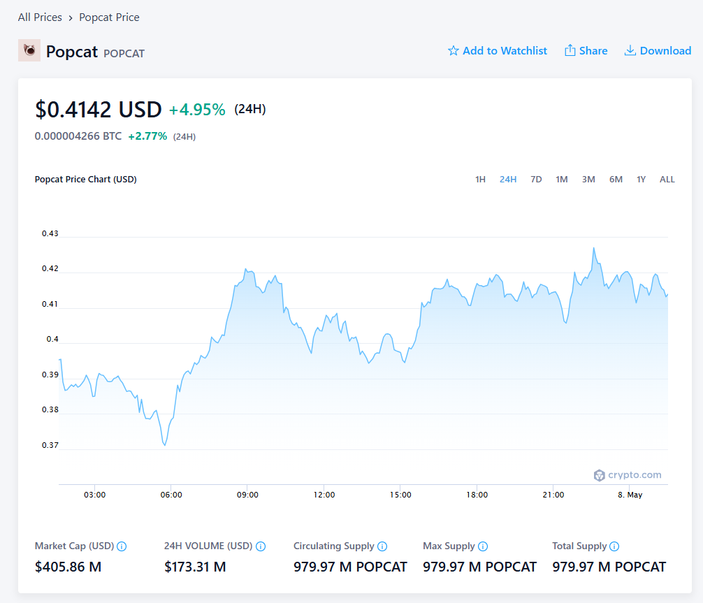Select the 24H chart range

pyautogui.click(x=508, y=180)
